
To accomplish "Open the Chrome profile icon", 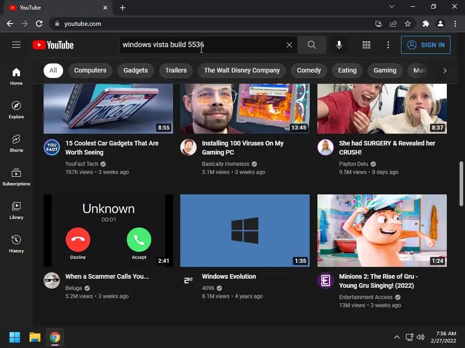I will click(x=440, y=24).
